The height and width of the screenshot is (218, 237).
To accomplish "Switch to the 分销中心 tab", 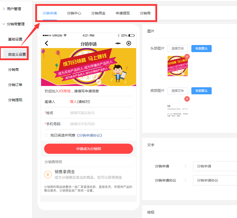I will click(x=74, y=13).
